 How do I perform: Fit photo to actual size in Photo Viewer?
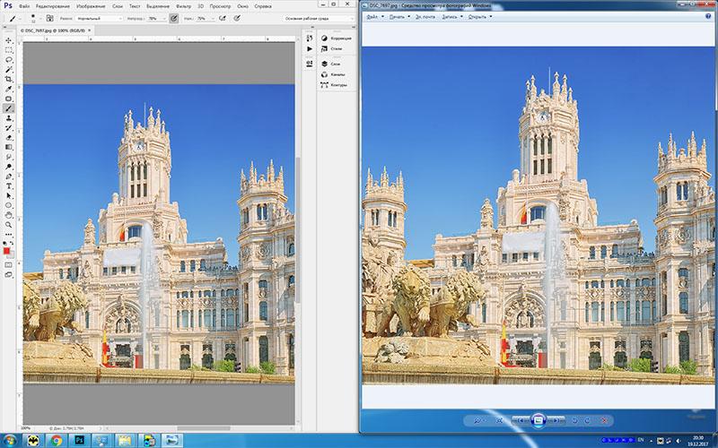[x=499, y=420]
